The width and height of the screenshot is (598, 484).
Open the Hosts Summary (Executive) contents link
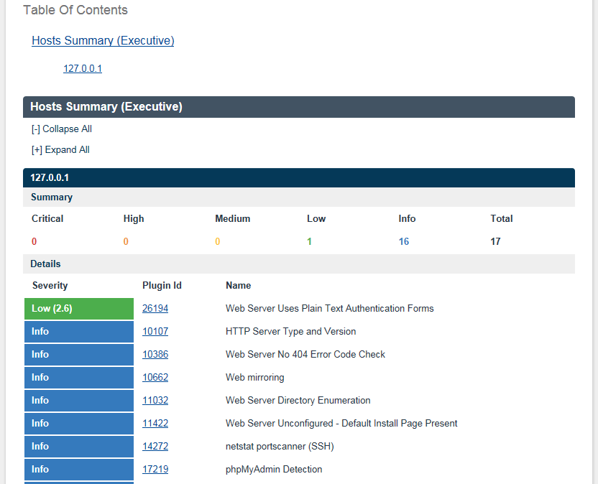coord(103,40)
